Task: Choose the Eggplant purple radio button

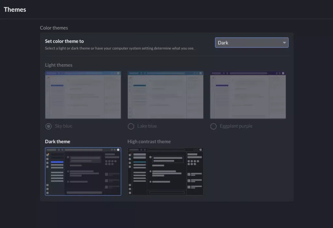Action: [213, 126]
